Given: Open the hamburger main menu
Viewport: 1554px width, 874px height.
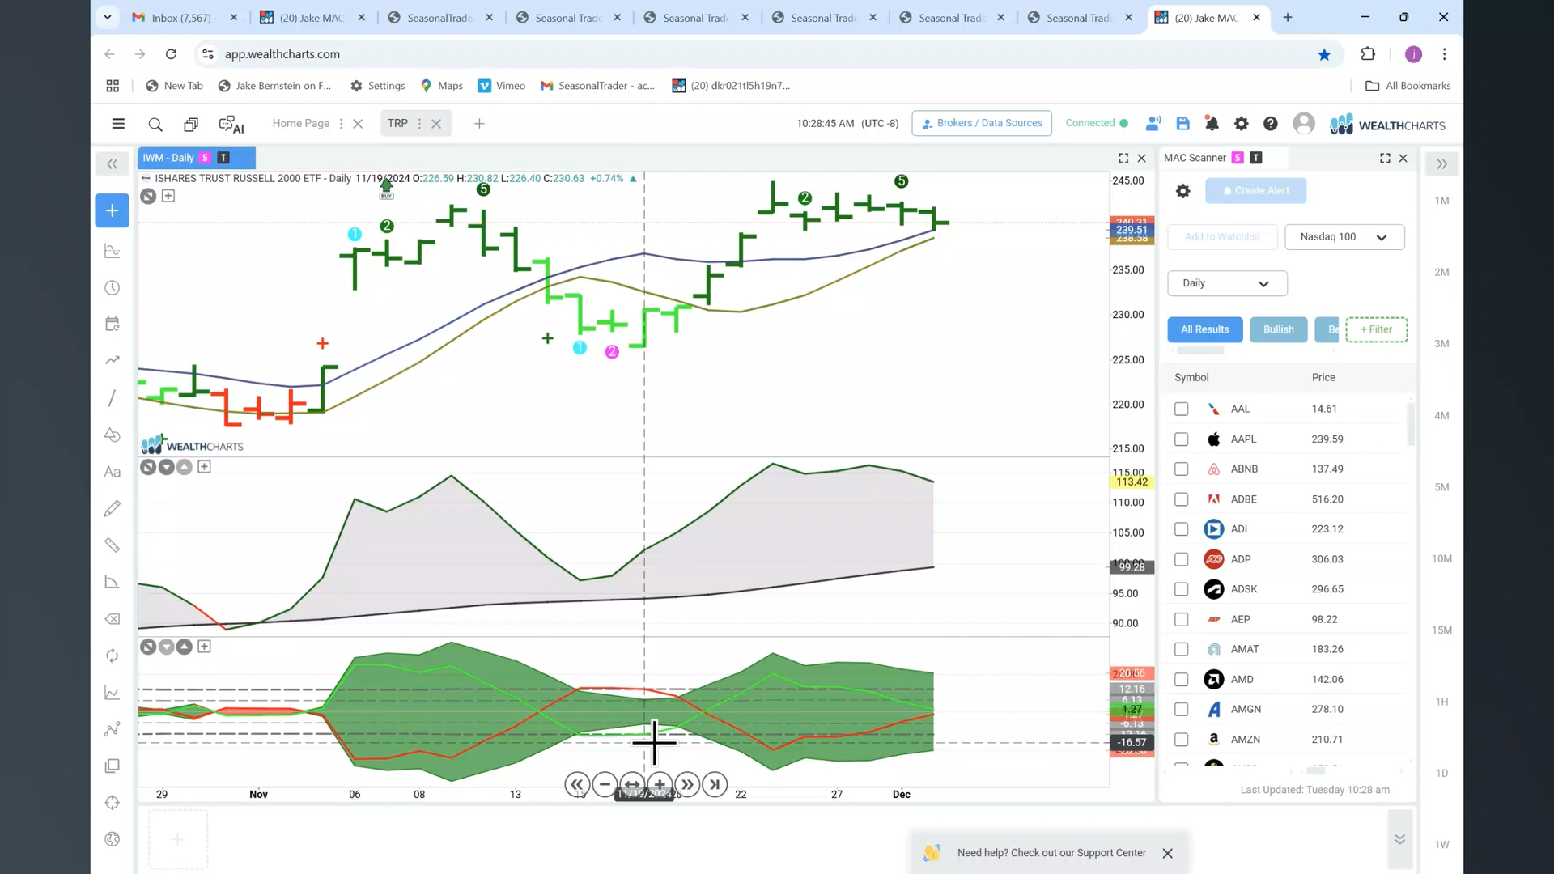Looking at the screenshot, I should [118, 124].
